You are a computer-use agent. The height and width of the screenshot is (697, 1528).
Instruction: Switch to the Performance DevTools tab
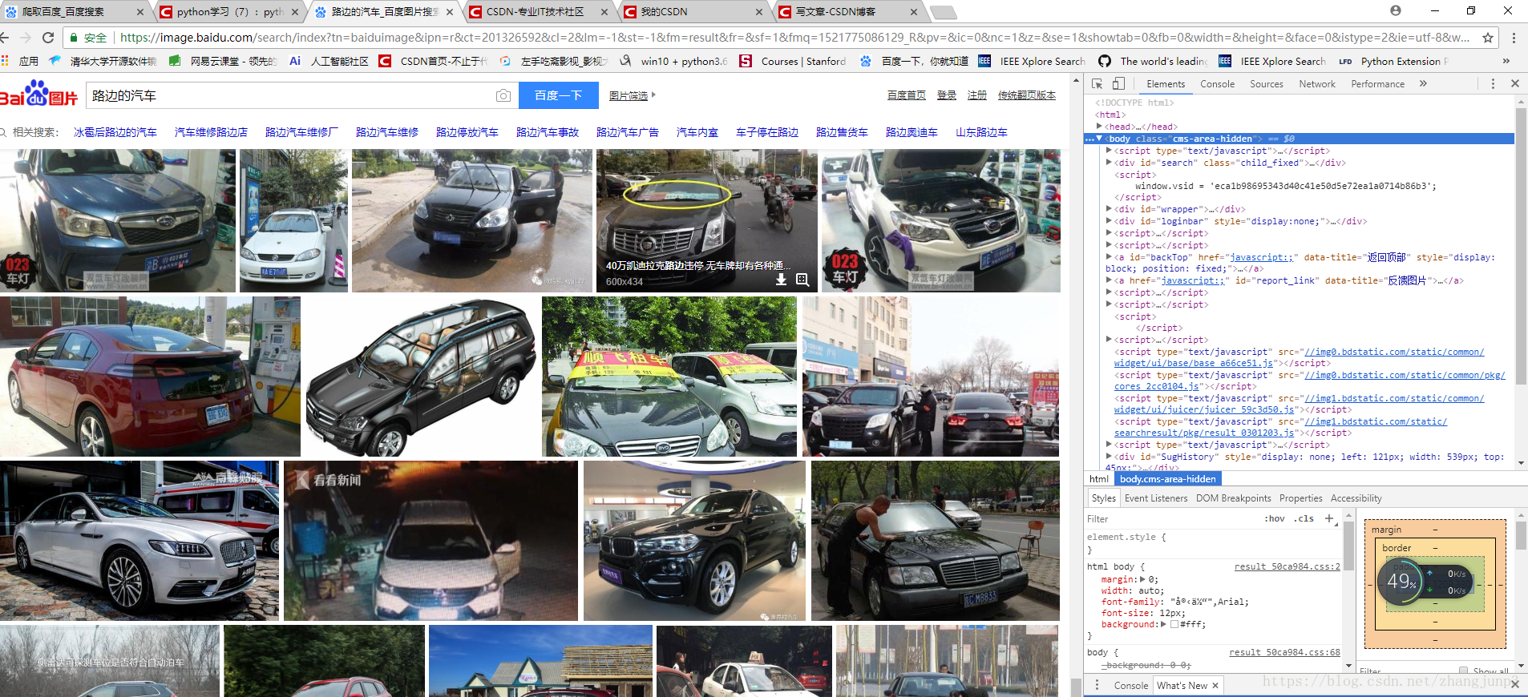[x=1377, y=83]
